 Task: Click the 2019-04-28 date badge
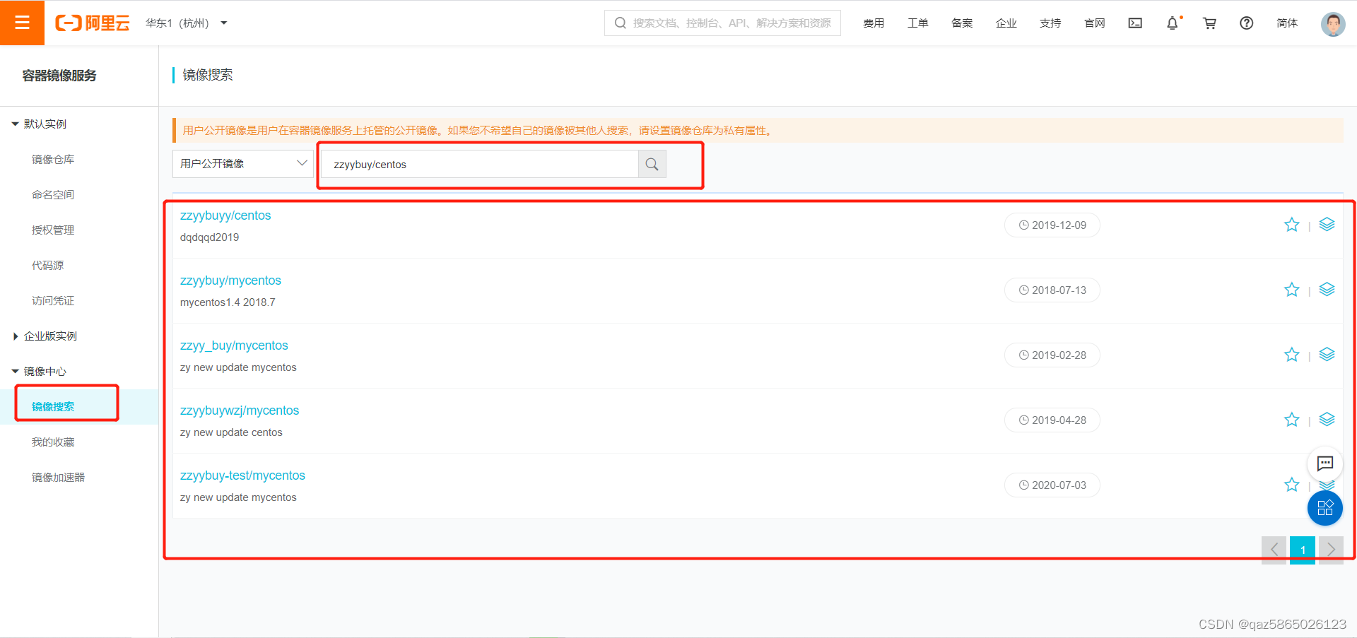(1052, 420)
